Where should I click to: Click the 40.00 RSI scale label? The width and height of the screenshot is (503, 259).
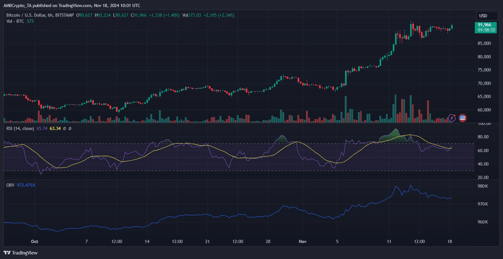(x=483, y=164)
